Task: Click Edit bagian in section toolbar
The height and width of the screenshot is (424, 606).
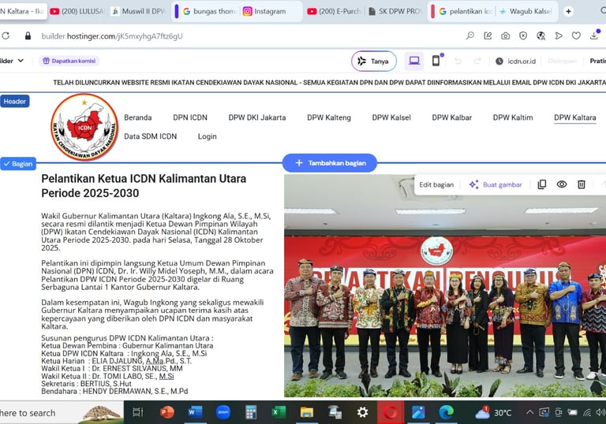Action: pyautogui.click(x=436, y=184)
